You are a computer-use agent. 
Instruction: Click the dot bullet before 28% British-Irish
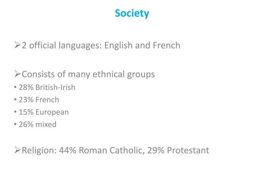coord(15,87)
